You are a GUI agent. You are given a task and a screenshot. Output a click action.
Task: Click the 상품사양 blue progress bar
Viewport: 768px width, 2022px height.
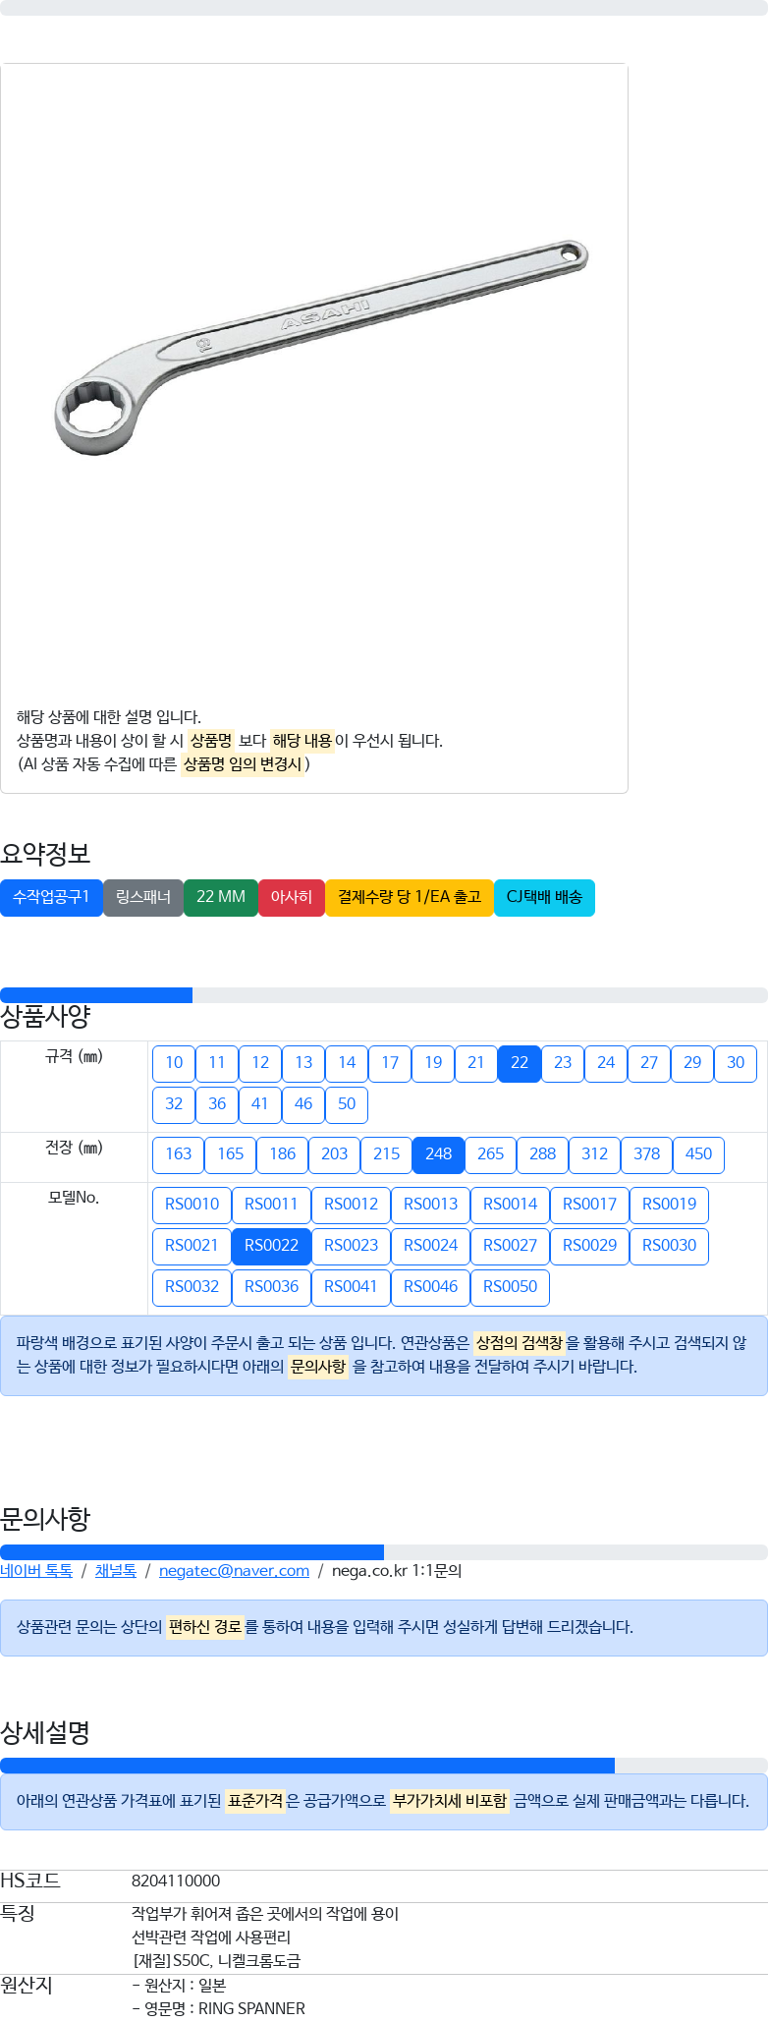coord(96,995)
